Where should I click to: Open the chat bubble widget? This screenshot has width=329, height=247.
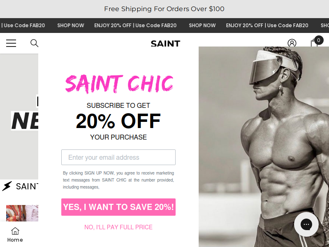click(306, 224)
